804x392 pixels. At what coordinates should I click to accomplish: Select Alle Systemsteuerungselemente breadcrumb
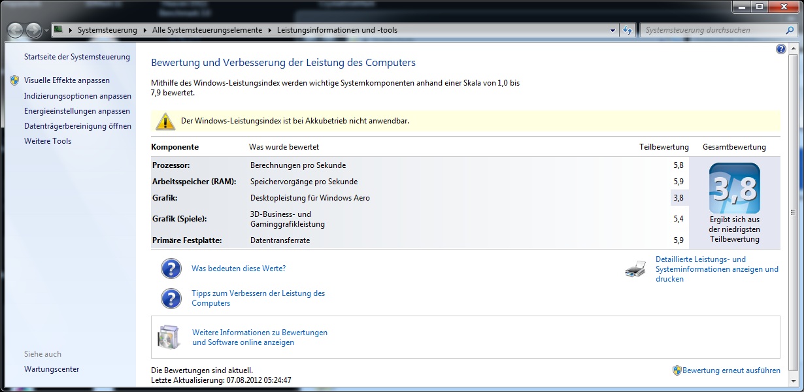207,30
